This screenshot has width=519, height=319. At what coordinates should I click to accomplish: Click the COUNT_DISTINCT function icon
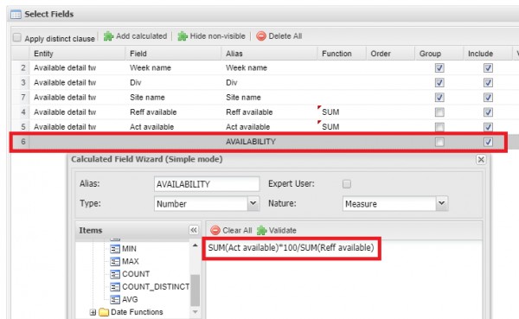[x=114, y=286]
